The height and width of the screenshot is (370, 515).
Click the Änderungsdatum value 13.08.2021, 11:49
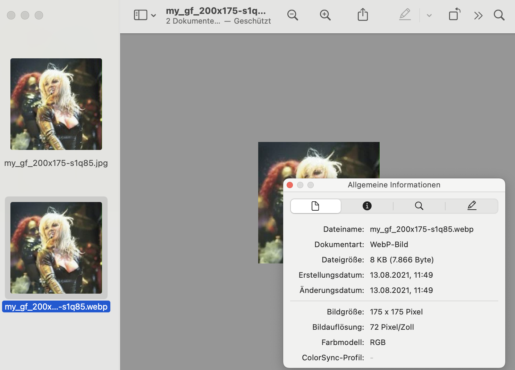click(402, 290)
